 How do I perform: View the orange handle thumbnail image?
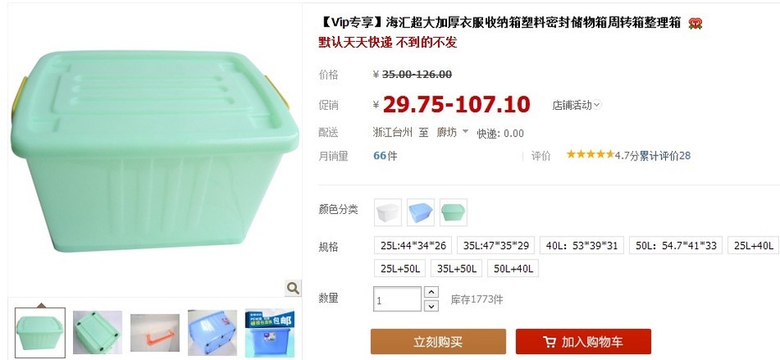[154, 332]
